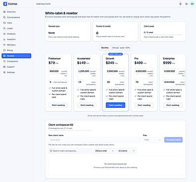Click the Reseller icon in sidebar
Viewport: 196px width, 182px height.
(4, 56)
